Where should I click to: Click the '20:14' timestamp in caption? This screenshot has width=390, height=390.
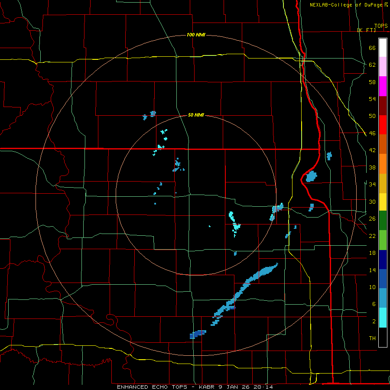(x=263, y=387)
